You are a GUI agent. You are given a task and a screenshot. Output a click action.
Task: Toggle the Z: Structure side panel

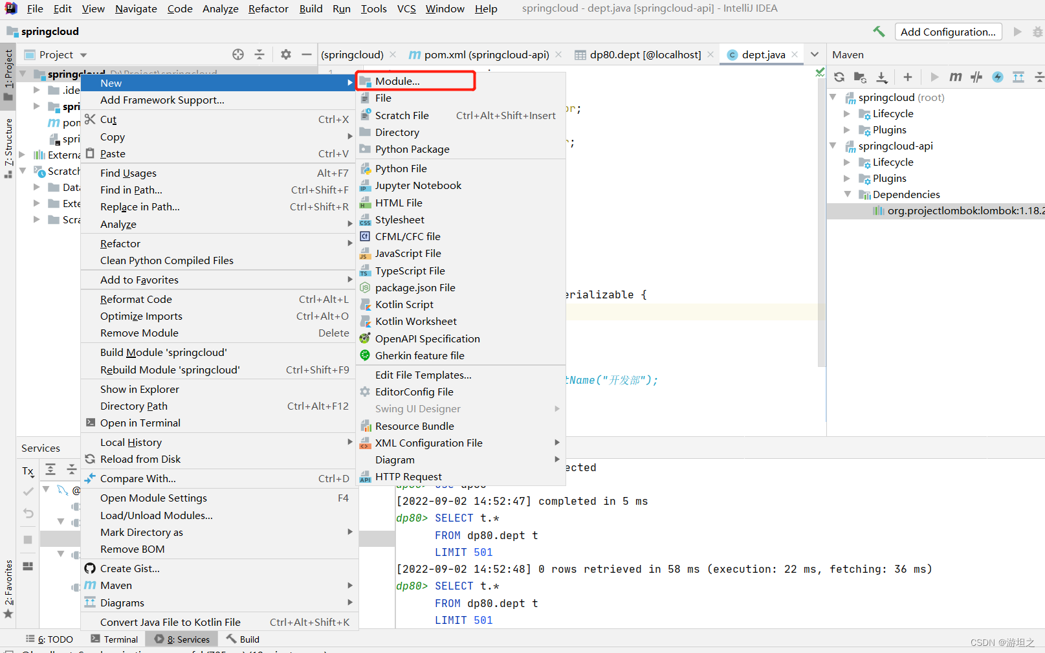pos(8,148)
